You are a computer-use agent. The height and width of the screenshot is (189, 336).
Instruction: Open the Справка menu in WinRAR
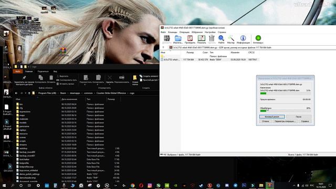point(222,32)
